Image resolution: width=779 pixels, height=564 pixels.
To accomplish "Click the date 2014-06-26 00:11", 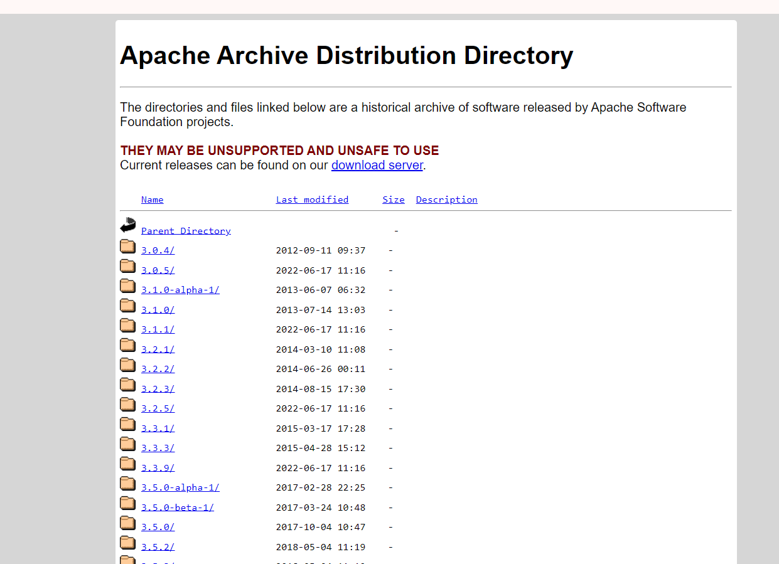I will point(321,369).
